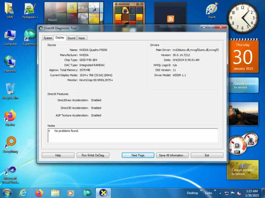Open the Recycle Bin
This screenshot has height=198, width=265.
(10, 91)
